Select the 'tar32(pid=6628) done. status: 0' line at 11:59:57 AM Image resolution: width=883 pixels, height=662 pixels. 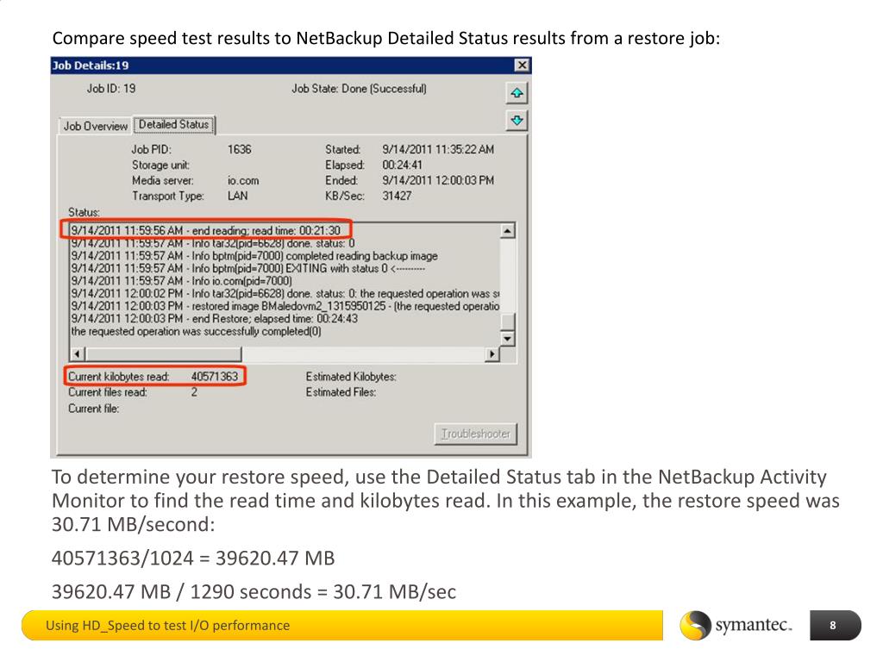click(212, 243)
